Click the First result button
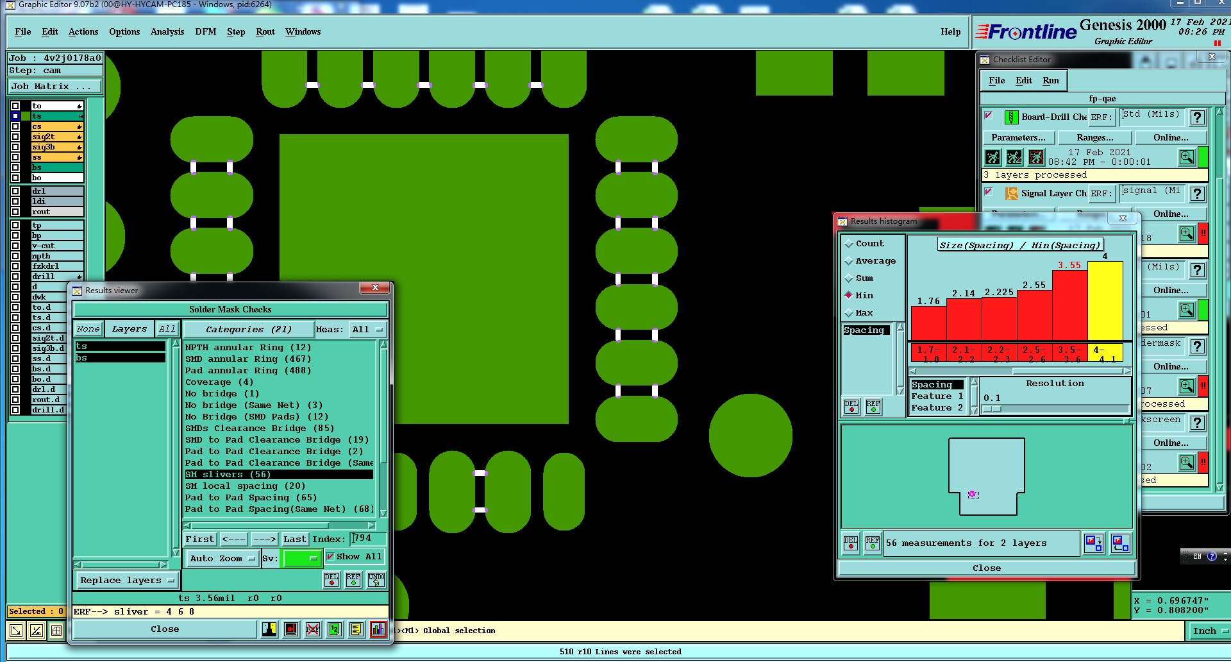 point(200,539)
